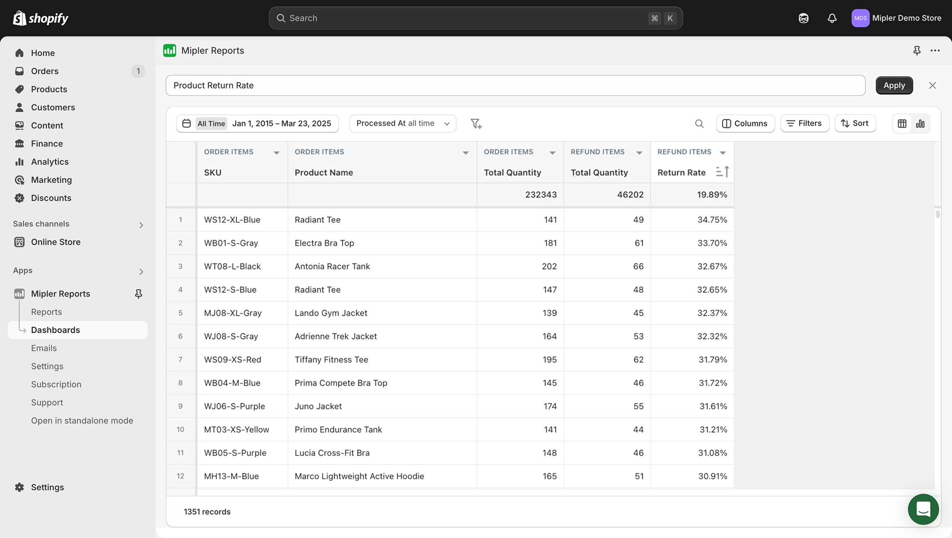
Task: Expand the Sales channels section
Action: (141, 225)
